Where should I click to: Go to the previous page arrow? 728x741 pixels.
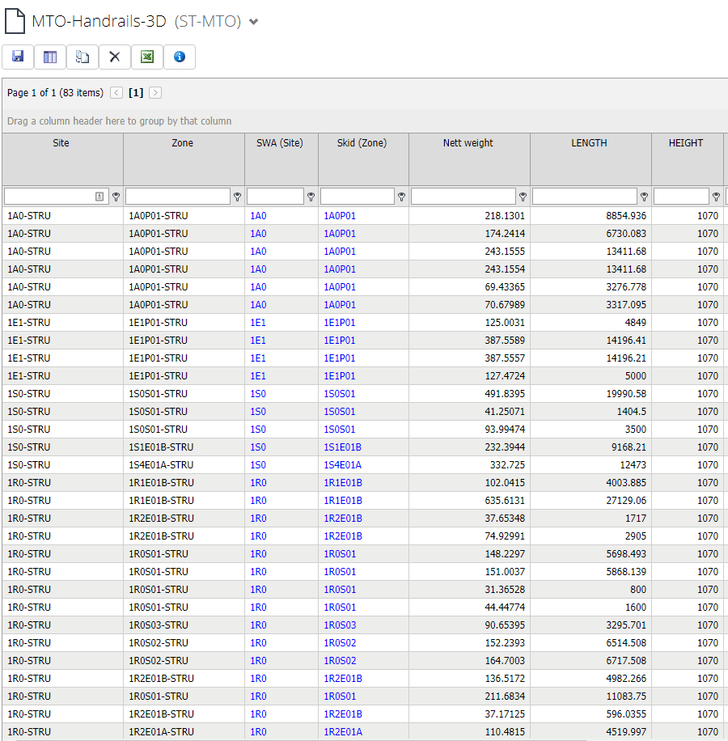(116, 93)
